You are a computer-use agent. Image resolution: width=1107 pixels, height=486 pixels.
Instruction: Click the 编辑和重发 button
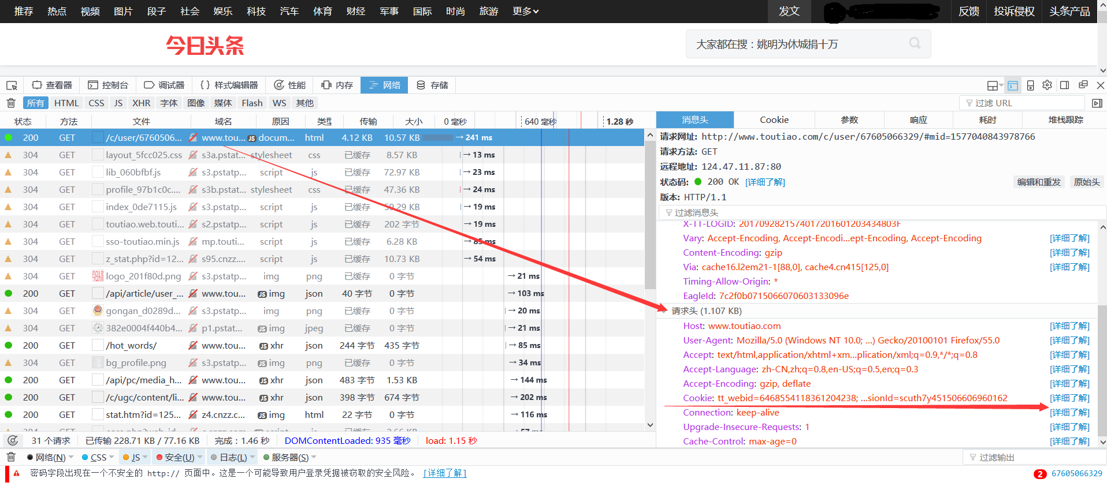point(1039,182)
